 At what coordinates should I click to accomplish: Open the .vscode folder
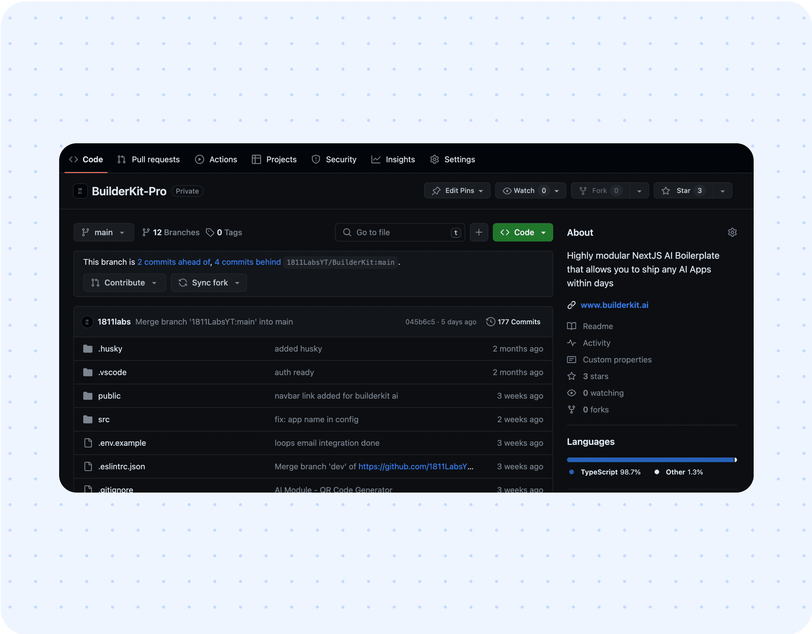[x=112, y=372]
